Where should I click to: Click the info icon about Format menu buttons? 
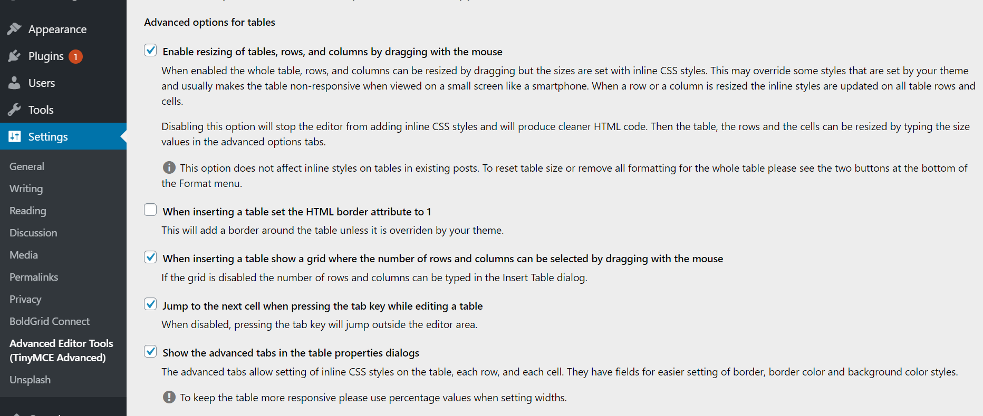point(169,167)
